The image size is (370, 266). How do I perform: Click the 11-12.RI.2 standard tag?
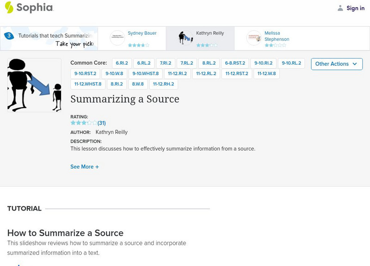177,73
